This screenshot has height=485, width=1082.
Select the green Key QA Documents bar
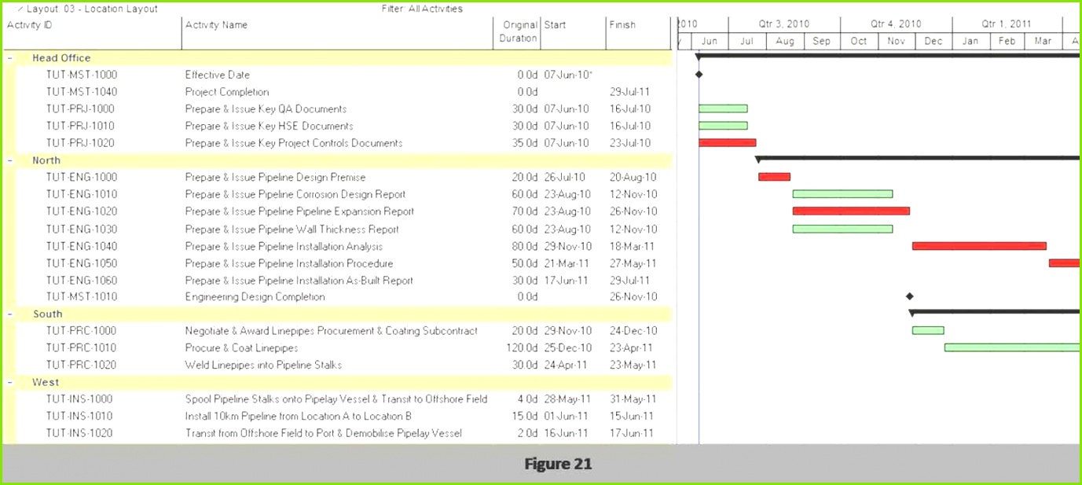723,108
